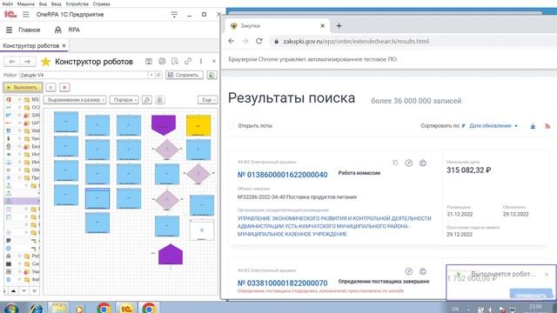The image size is (557, 313).
Task: Select the MS Office icon in the left sidebar
Action: tap(9, 100)
